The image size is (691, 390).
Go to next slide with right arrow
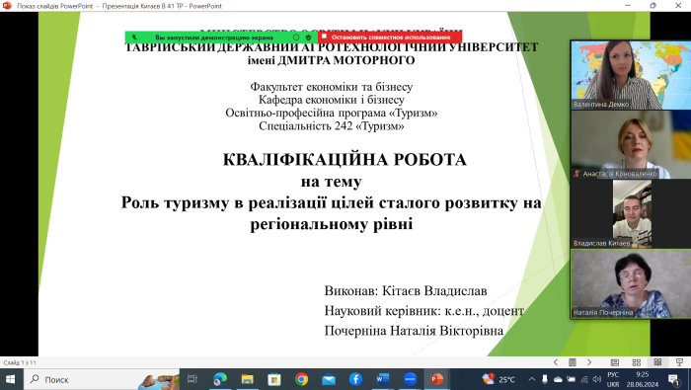(589, 362)
